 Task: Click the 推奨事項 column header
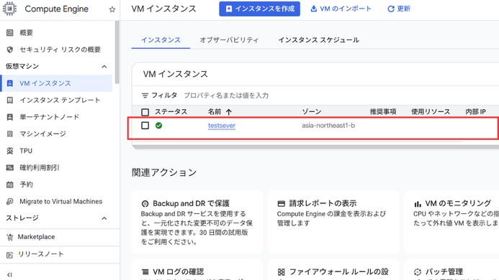tap(383, 112)
